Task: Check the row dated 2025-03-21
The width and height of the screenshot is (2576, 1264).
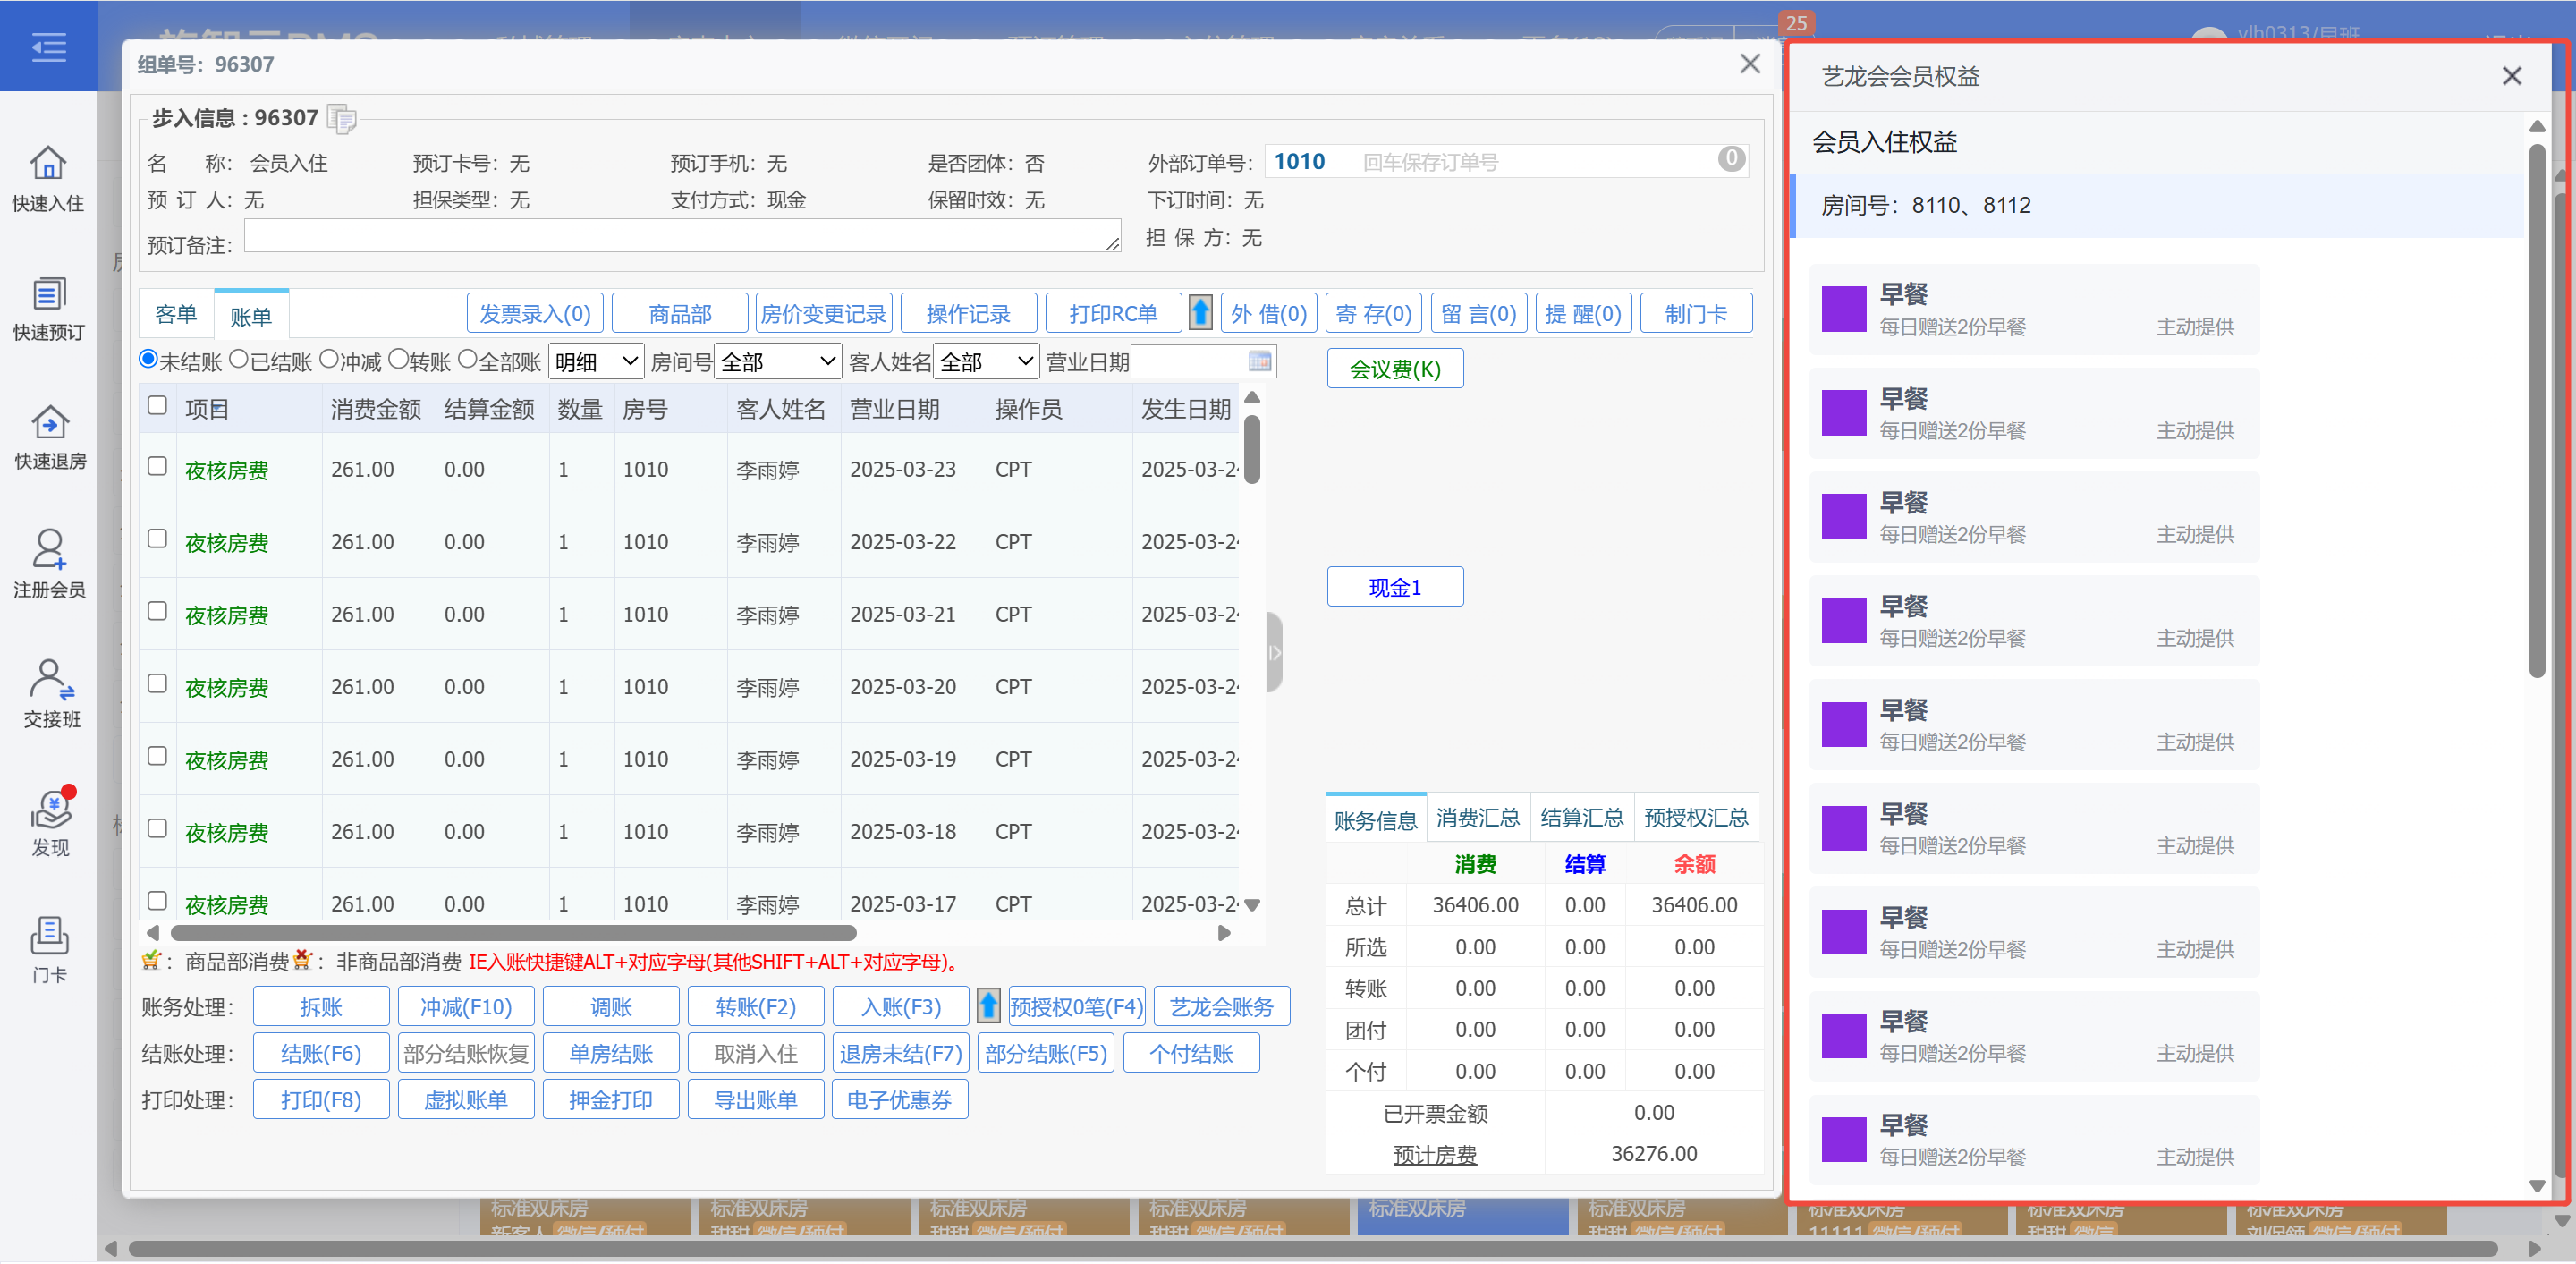Action: (157, 611)
